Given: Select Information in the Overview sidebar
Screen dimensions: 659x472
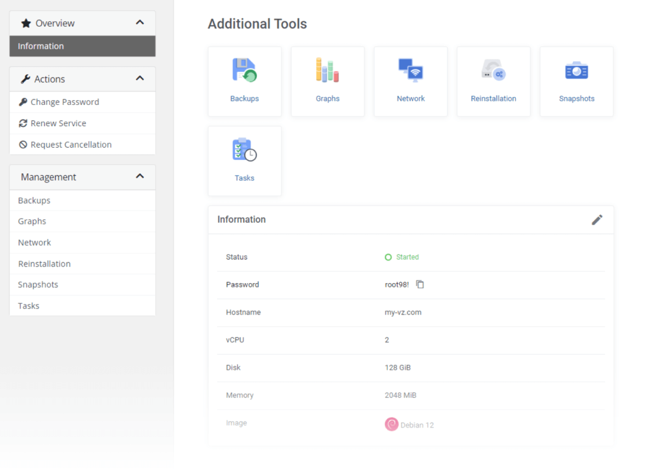Looking at the screenshot, I should click(x=82, y=46).
